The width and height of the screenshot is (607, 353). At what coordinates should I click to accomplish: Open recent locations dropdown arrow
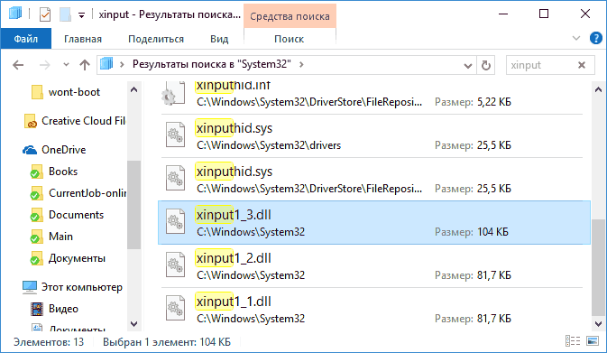[x=66, y=65]
